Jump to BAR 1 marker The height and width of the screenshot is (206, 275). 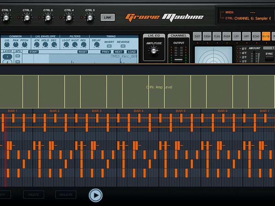[x=12, y=111]
